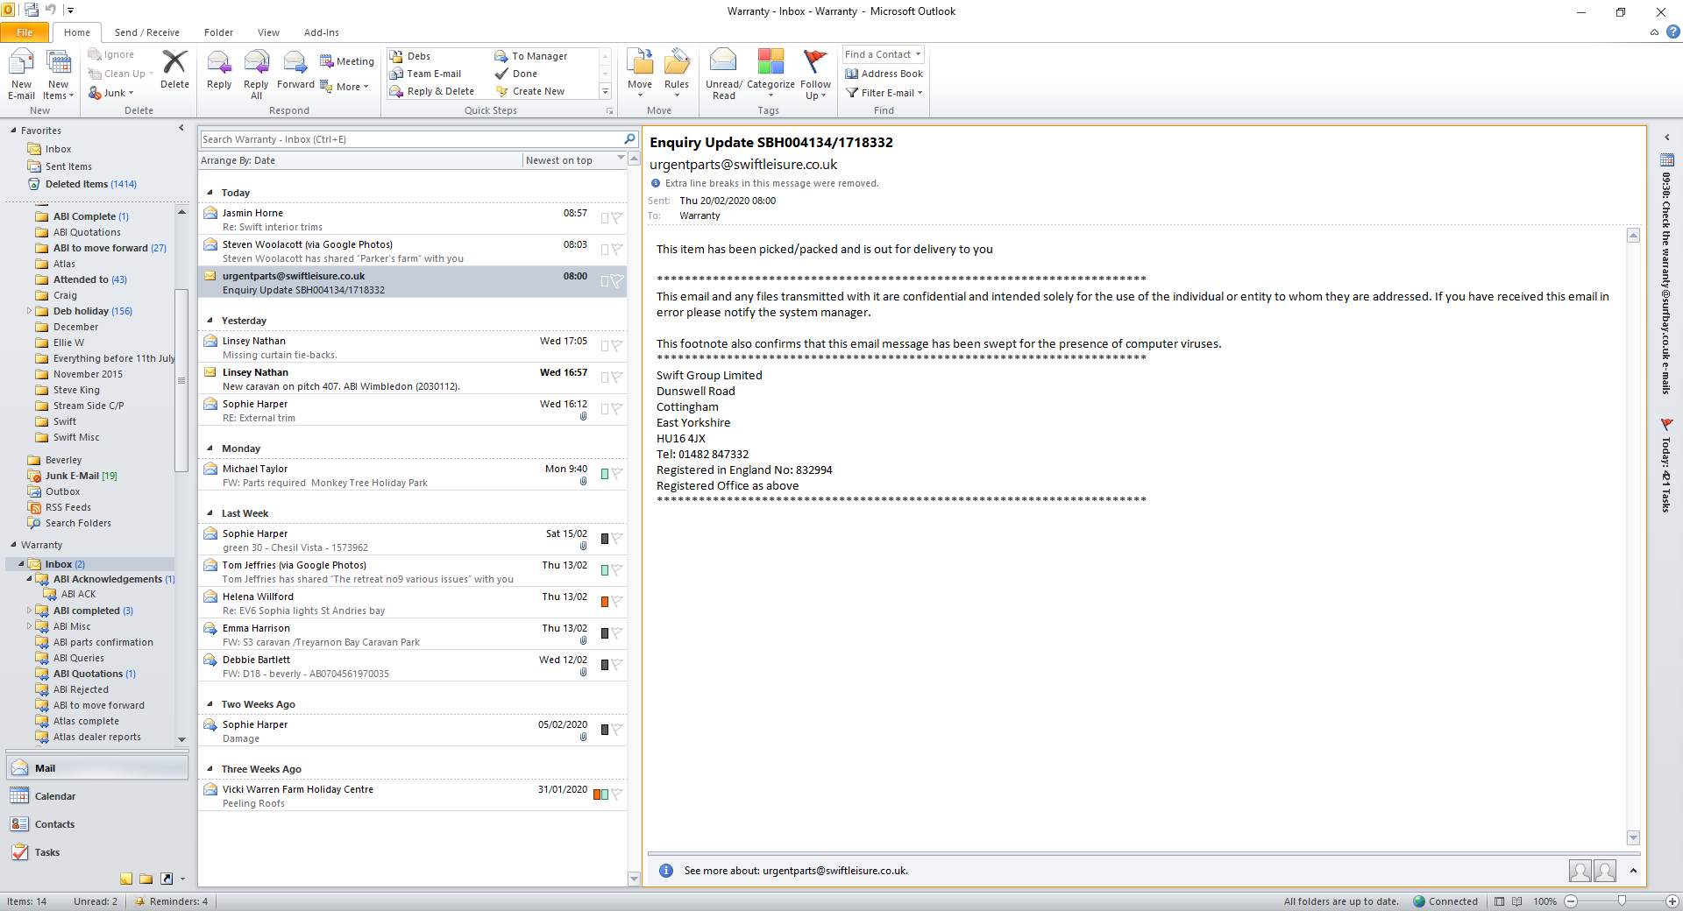Image resolution: width=1683 pixels, height=911 pixels.
Task: Toggle flag on Linsey Nathan 17:05 email
Action: (x=616, y=346)
